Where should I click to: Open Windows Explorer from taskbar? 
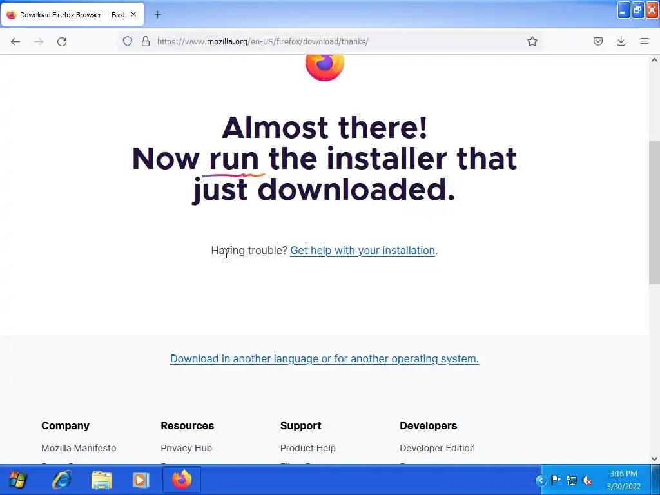point(102,480)
